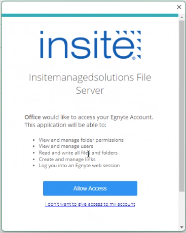This screenshot has height=233, width=186.
Task: Click the scrollbar track below the thumb
Action: coord(182,208)
